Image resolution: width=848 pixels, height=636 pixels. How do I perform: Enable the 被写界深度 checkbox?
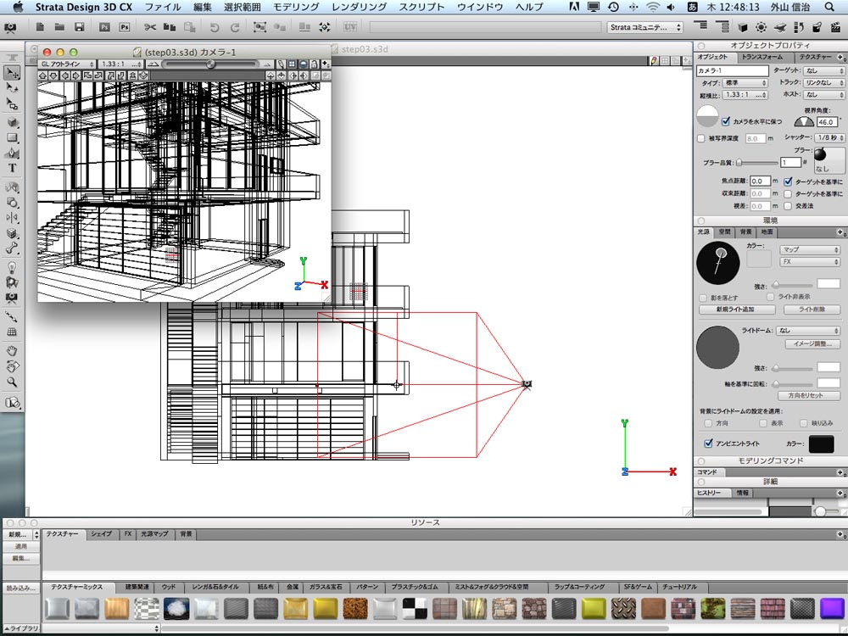point(701,138)
